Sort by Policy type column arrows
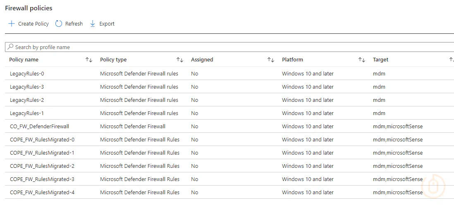This screenshot has height=207, width=454. click(x=180, y=60)
